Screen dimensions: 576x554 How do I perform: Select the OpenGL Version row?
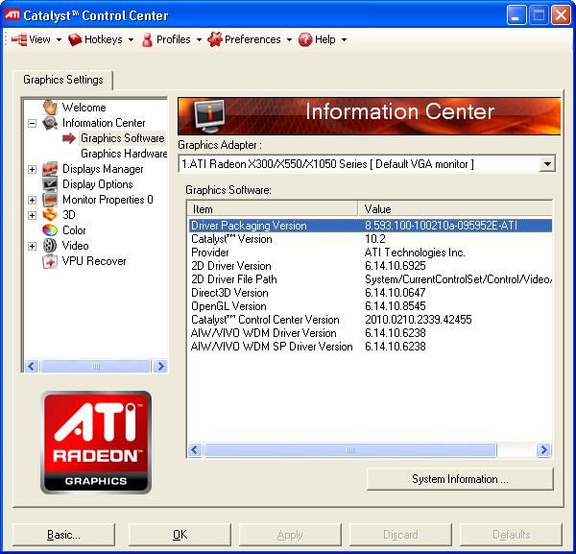[370, 306]
